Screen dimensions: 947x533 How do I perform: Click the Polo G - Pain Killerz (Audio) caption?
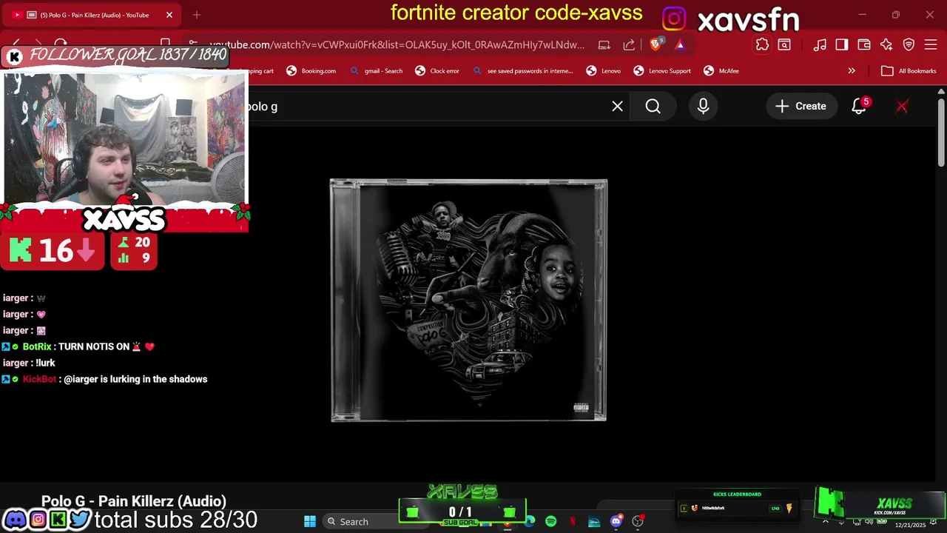pyautogui.click(x=134, y=501)
